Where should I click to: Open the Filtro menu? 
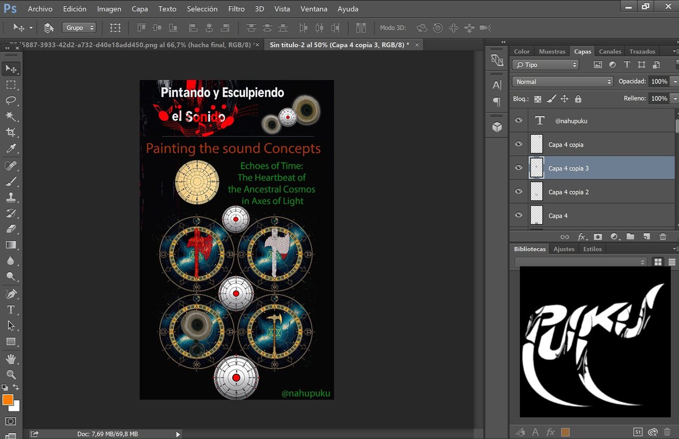click(x=237, y=8)
